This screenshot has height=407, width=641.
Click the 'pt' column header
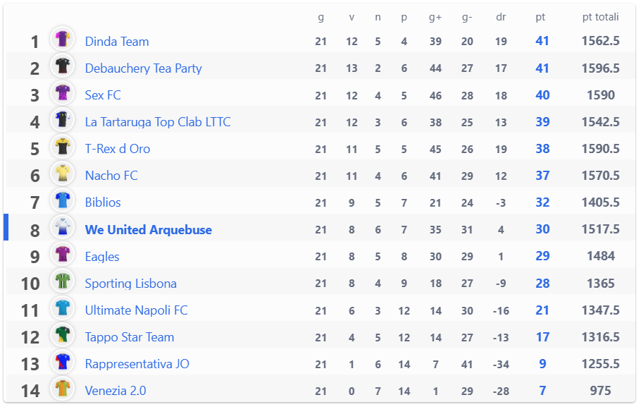tap(540, 17)
